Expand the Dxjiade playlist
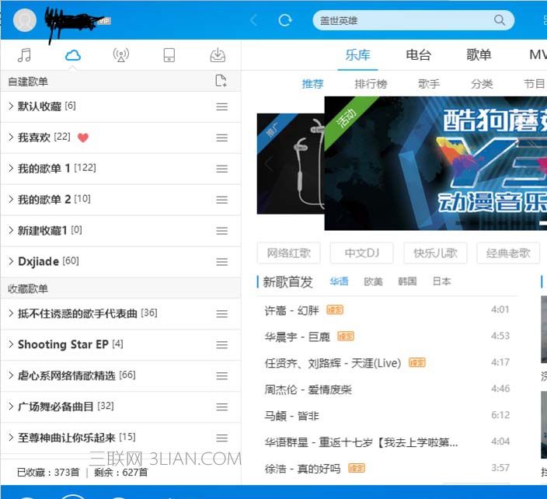The width and height of the screenshot is (547, 499). 11,261
